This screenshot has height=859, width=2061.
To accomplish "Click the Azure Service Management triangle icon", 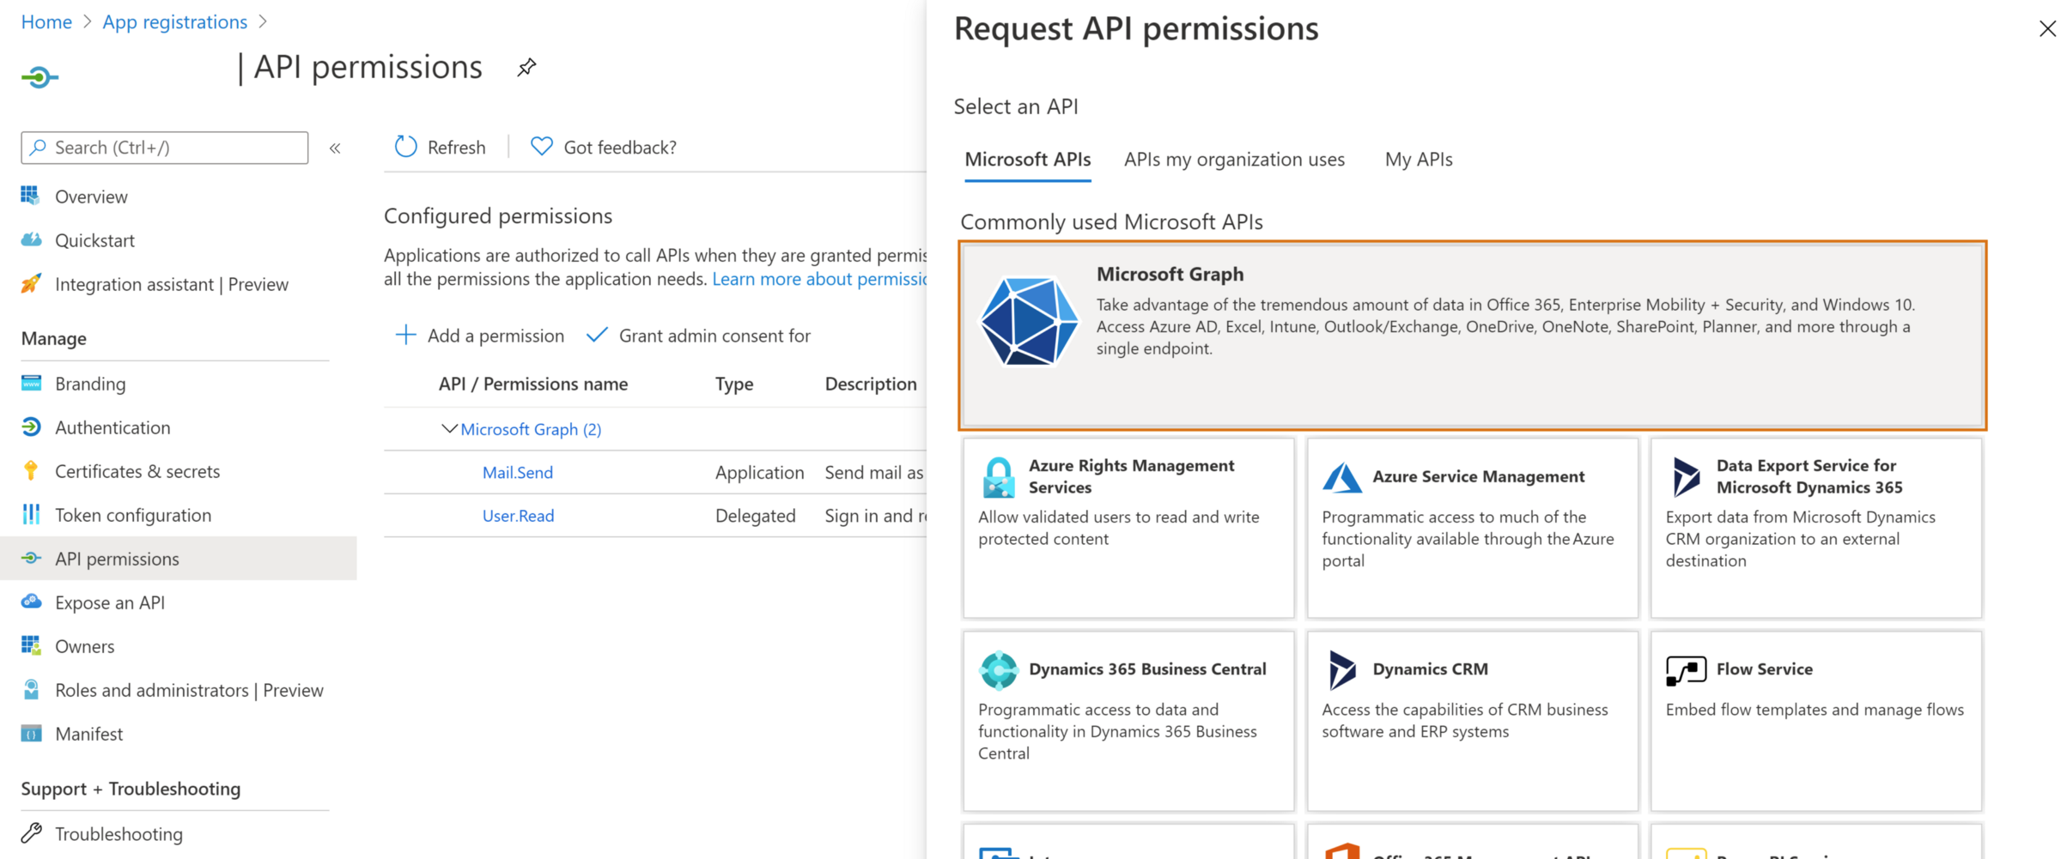I will [1342, 477].
